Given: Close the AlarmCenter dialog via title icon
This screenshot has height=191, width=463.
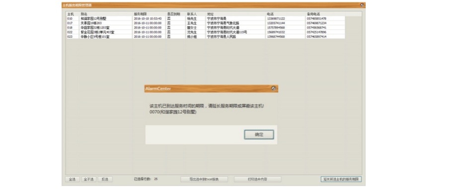Looking at the screenshot, I should click(273, 89).
